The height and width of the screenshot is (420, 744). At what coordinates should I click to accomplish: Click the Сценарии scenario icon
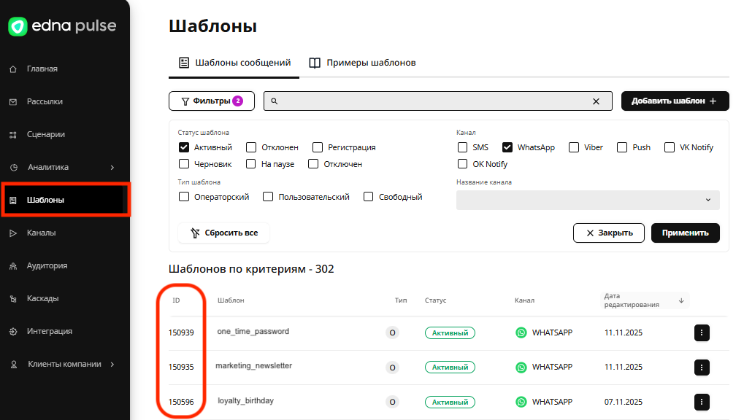(13, 135)
